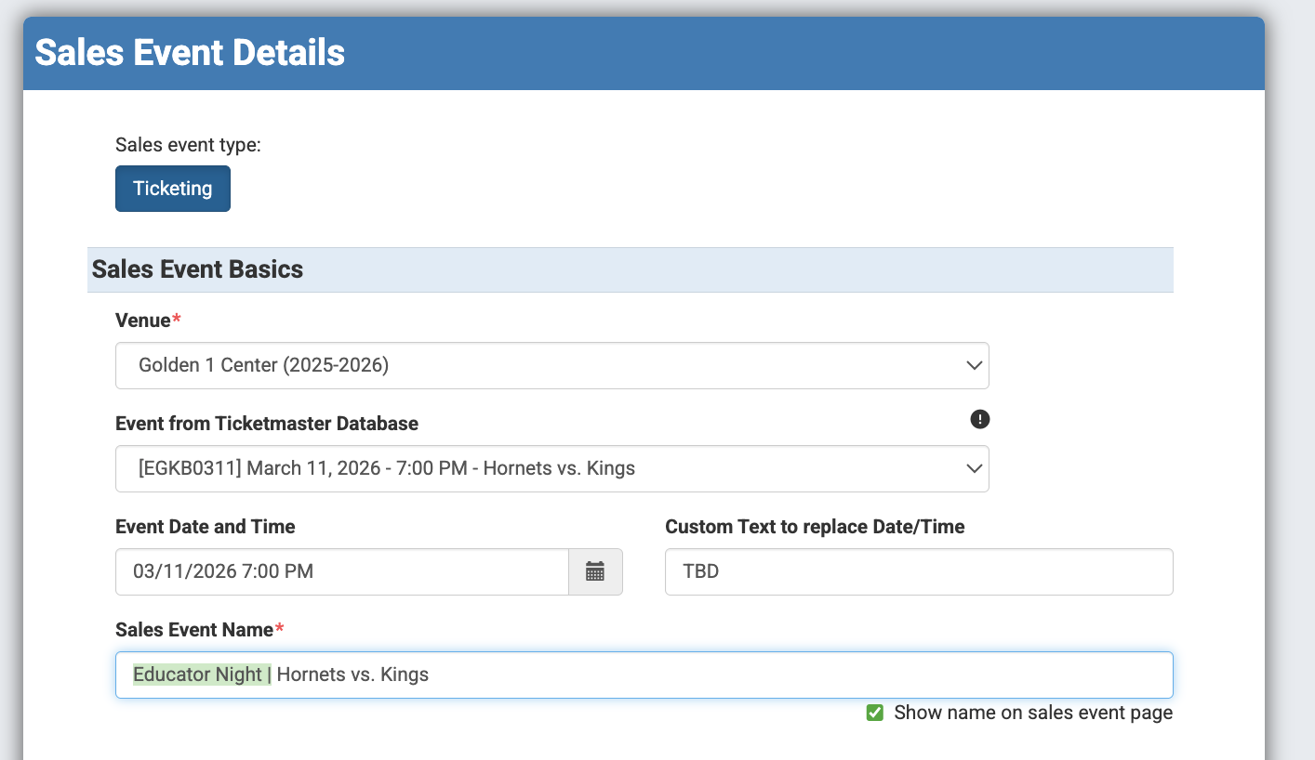Click the Venue field label
This screenshot has height=760, width=1315.
pyautogui.click(x=143, y=321)
